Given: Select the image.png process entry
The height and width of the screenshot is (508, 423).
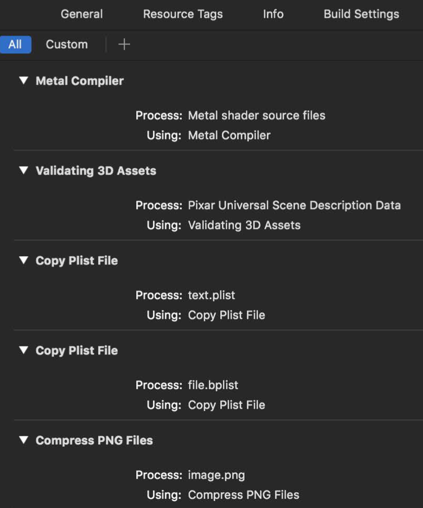Looking at the screenshot, I should (x=216, y=475).
